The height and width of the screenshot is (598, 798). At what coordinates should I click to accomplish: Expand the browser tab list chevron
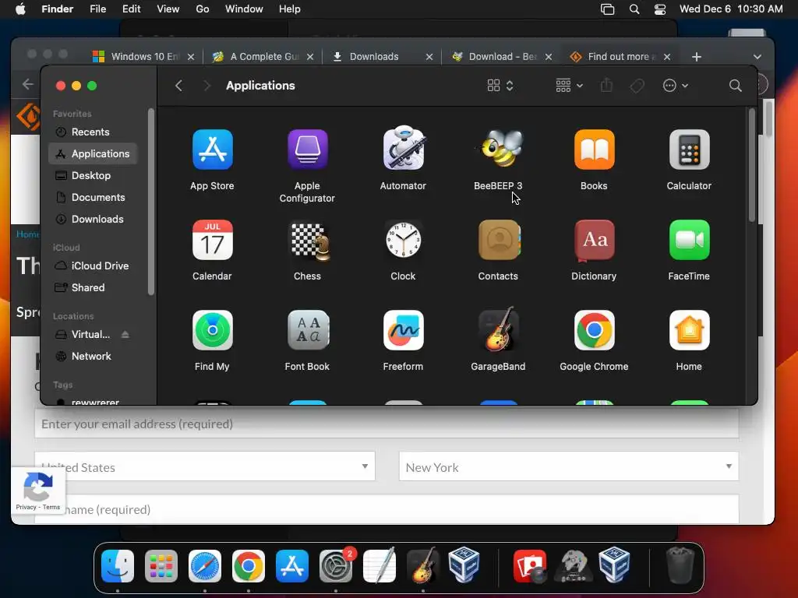point(757,57)
